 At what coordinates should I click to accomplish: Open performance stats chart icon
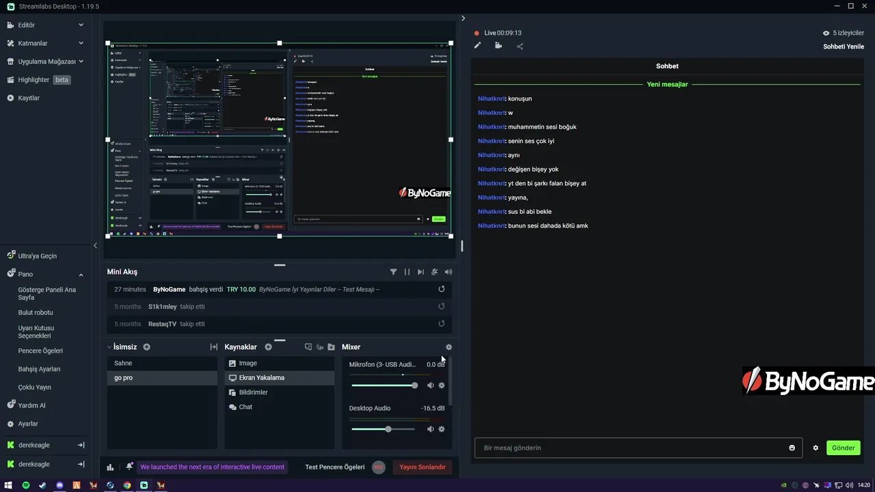pyautogui.click(x=110, y=467)
